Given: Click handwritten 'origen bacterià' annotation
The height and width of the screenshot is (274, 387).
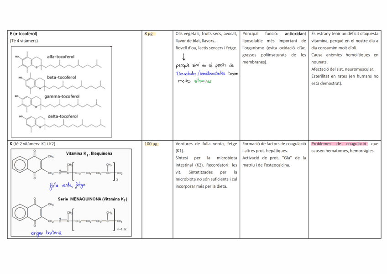Looking at the screenshot, I should (46, 233).
